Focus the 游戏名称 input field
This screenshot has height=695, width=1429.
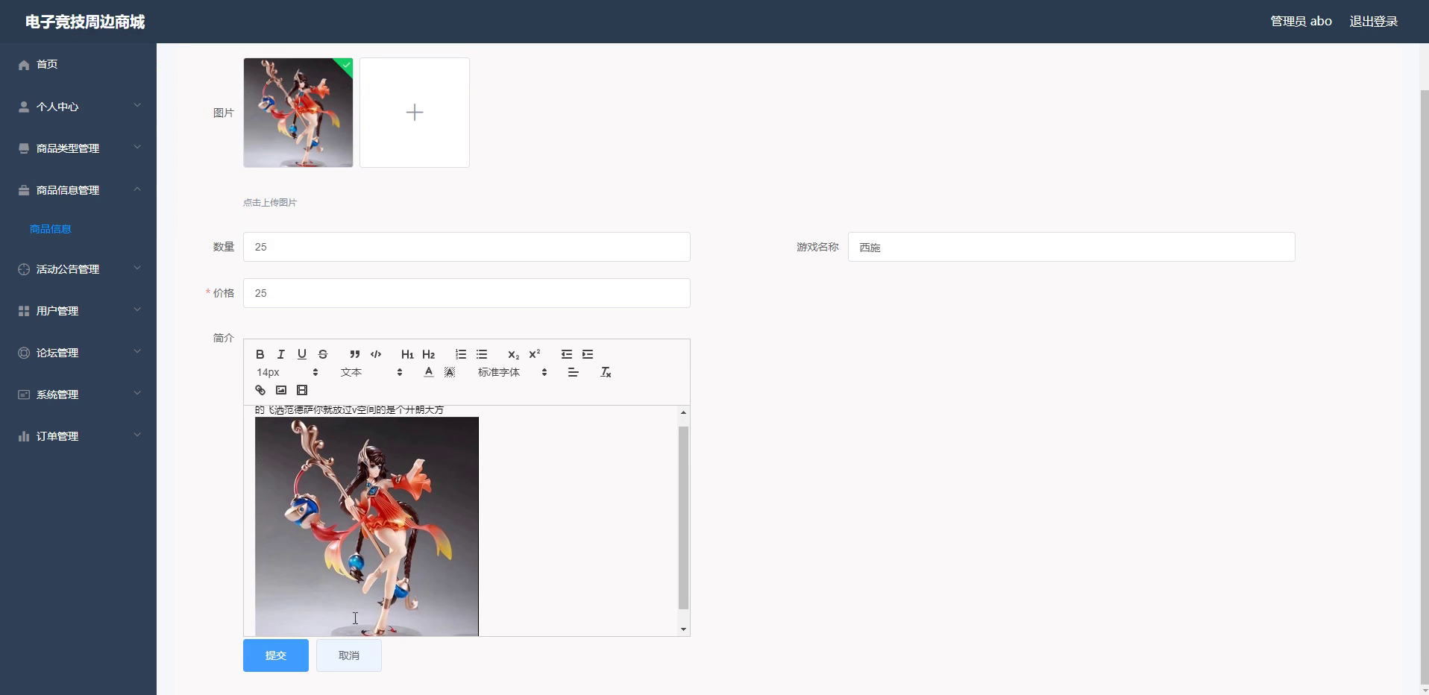tap(1072, 247)
